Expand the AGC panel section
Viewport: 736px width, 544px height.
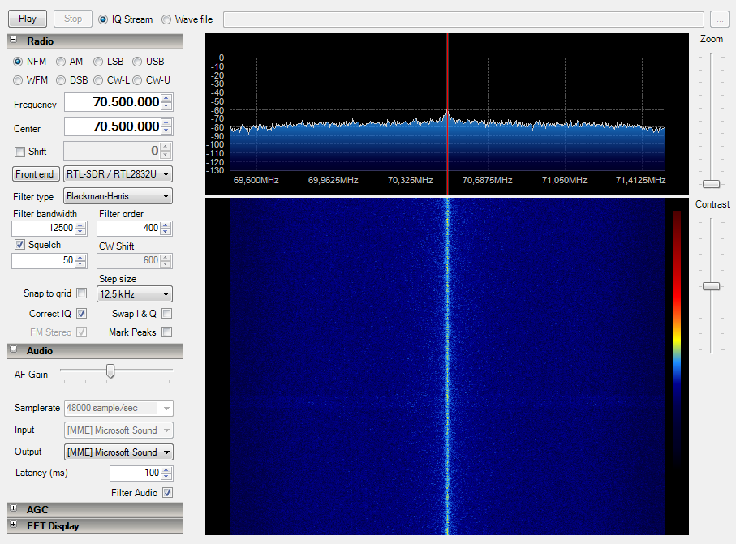click(14, 509)
